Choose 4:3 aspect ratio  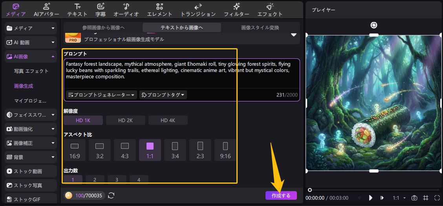pos(125,150)
